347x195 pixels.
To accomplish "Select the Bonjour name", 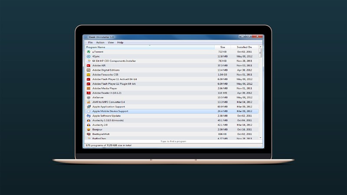I will click(x=97, y=130).
